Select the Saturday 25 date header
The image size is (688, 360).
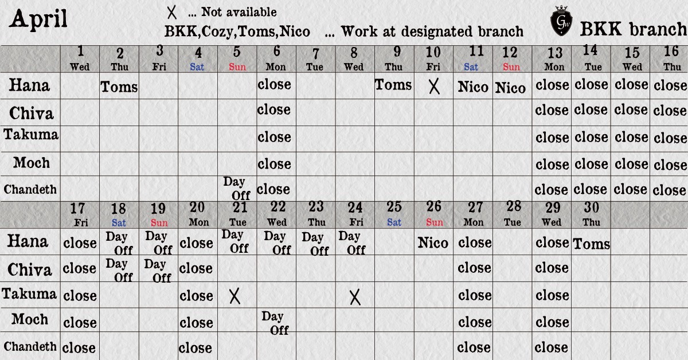click(x=394, y=213)
